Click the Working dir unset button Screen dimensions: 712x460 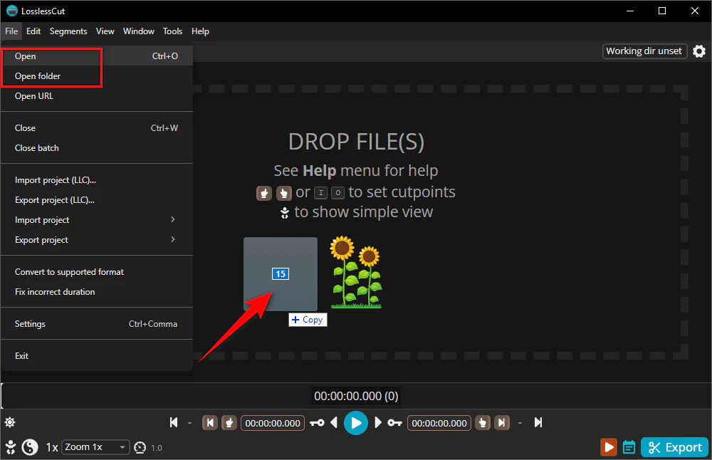coord(644,51)
